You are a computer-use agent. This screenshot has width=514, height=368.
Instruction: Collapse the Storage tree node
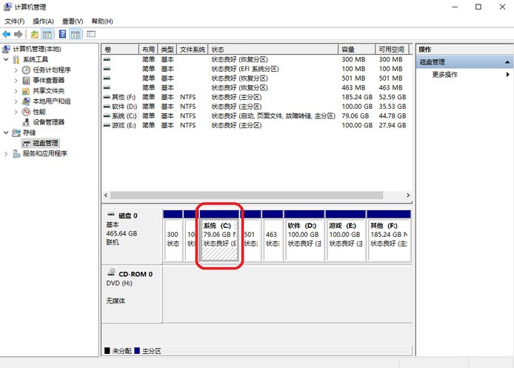click(x=6, y=133)
